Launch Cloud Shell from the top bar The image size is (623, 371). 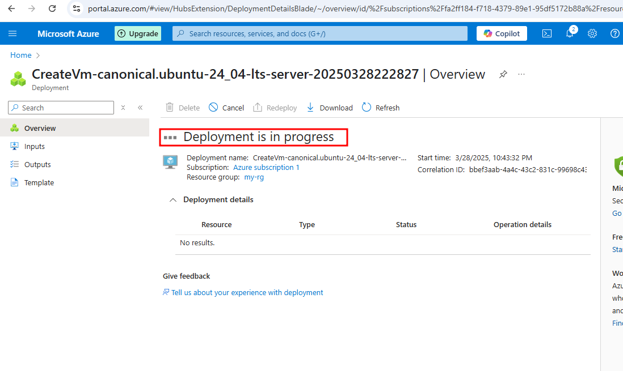547,34
